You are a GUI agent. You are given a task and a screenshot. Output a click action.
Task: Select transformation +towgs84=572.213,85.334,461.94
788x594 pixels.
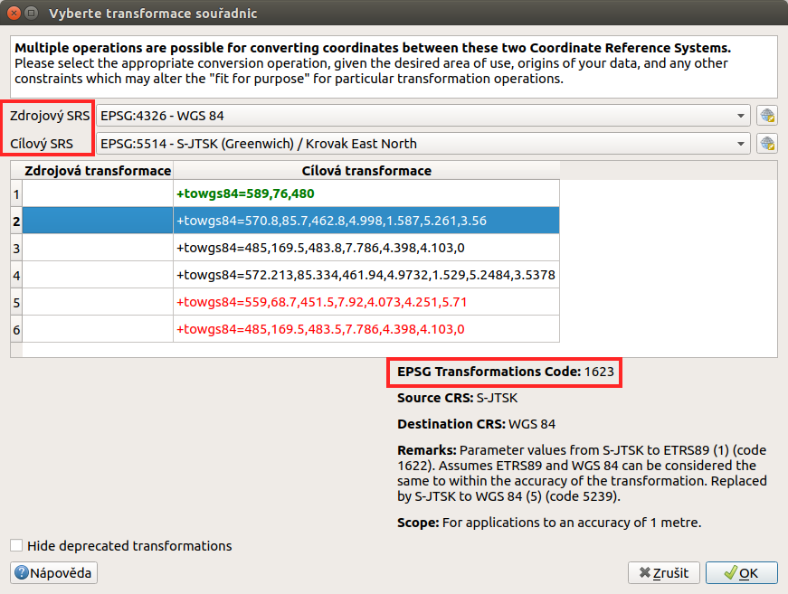(x=366, y=275)
